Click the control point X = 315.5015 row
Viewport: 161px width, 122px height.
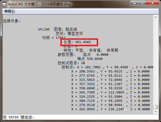[110, 80]
